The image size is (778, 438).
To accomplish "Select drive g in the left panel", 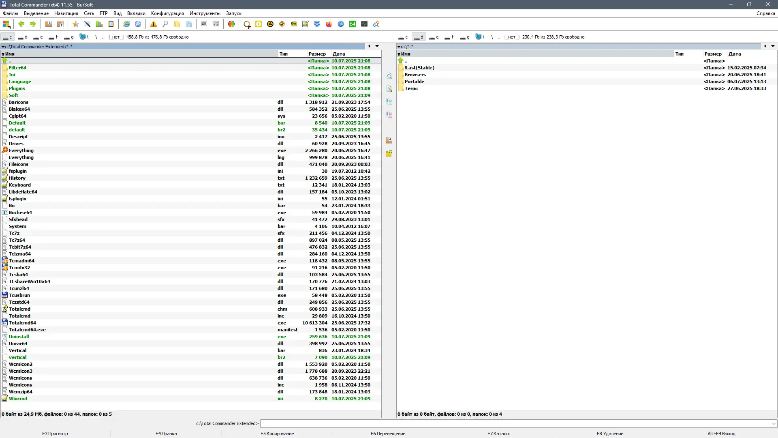I will click(69, 37).
